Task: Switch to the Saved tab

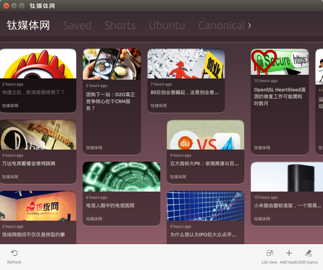Action: click(x=77, y=25)
